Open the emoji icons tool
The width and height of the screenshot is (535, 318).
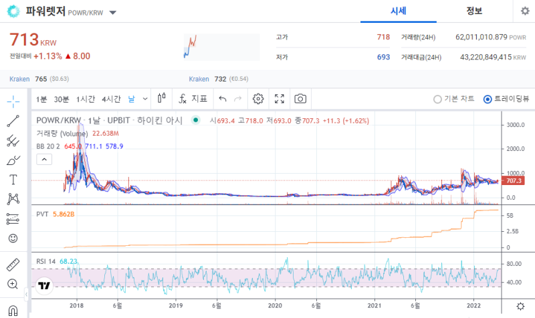pos(13,238)
